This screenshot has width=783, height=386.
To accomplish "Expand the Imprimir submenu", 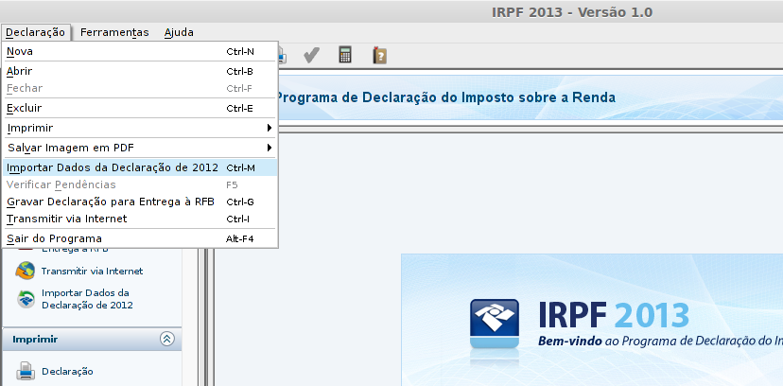I will (x=140, y=128).
